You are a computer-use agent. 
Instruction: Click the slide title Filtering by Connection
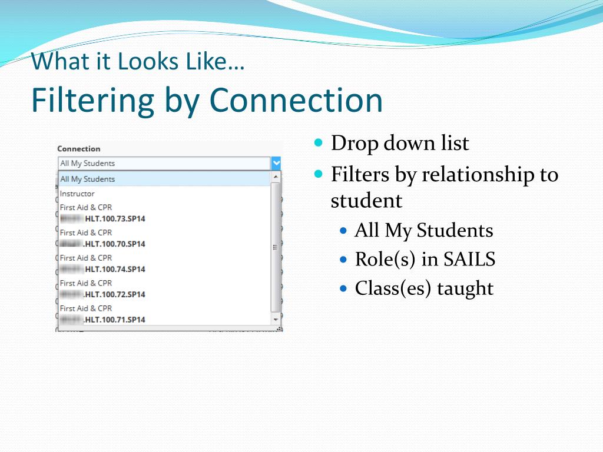coord(207,100)
